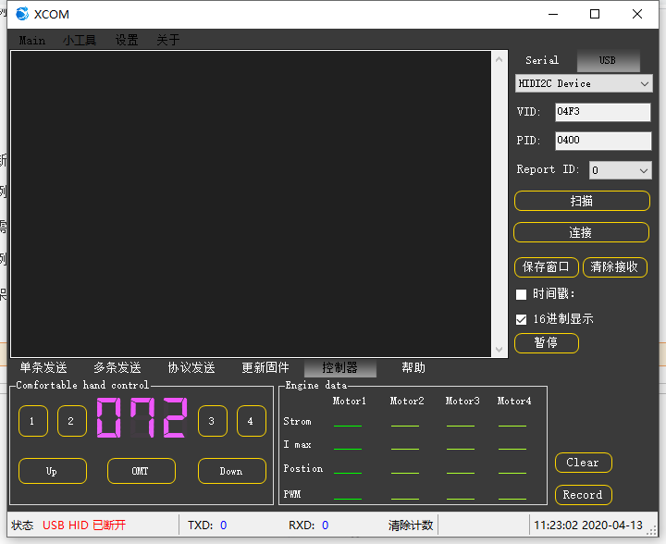This screenshot has width=666, height=544.
Task: Minimize the XCOM window
Action: pyautogui.click(x=553, y=14)
